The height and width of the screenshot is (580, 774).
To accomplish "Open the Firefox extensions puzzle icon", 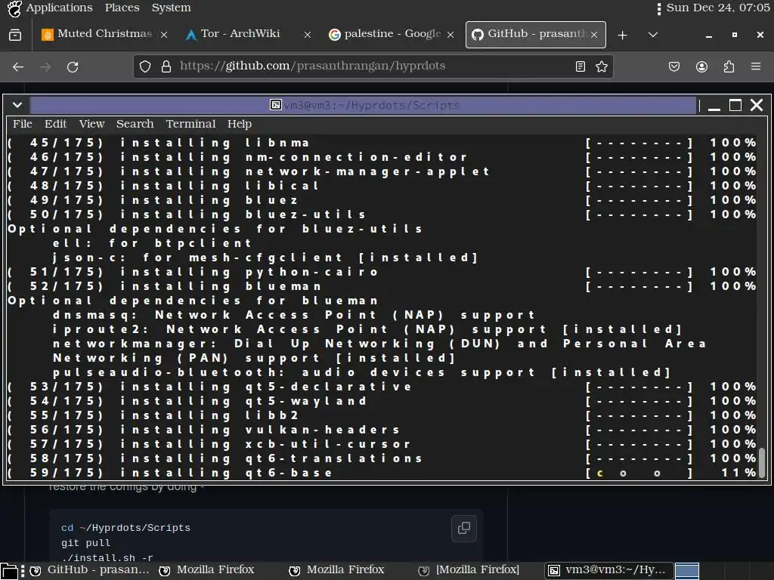I will coord(729,66).
